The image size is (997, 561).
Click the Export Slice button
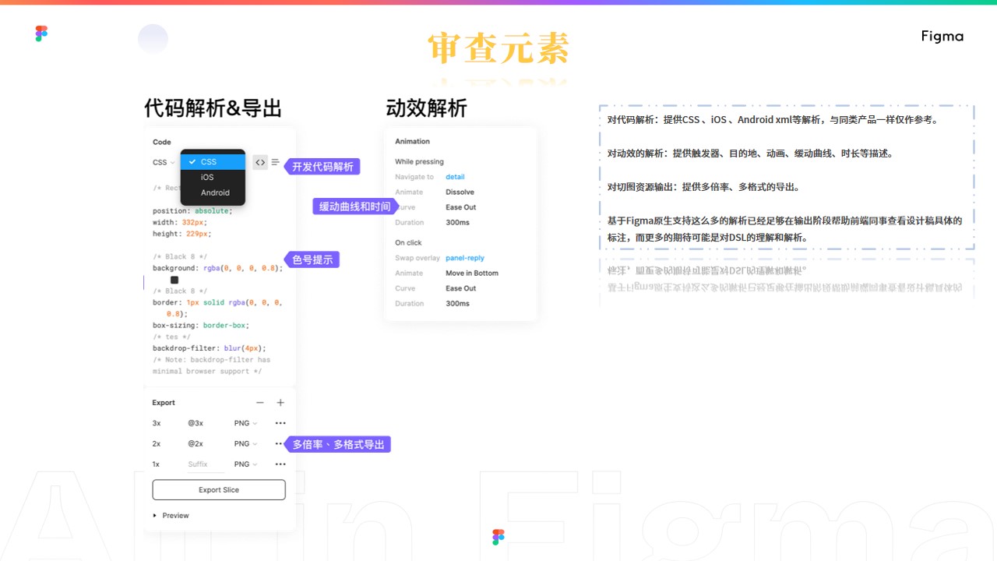pyautogui.click(x=219, y=490)
